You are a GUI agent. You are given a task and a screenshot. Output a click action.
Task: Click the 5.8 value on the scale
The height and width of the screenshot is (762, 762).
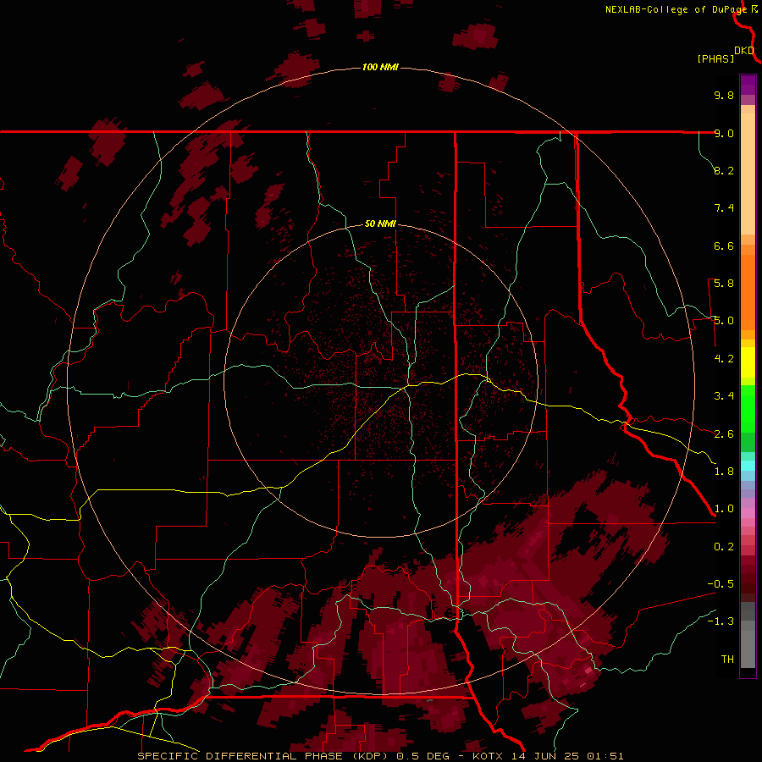click(x=724, y=284)
